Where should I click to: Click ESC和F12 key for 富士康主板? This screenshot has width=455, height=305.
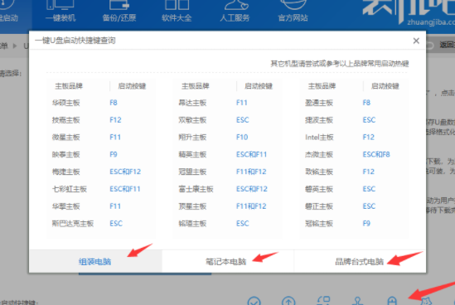(x=252, y=189)
